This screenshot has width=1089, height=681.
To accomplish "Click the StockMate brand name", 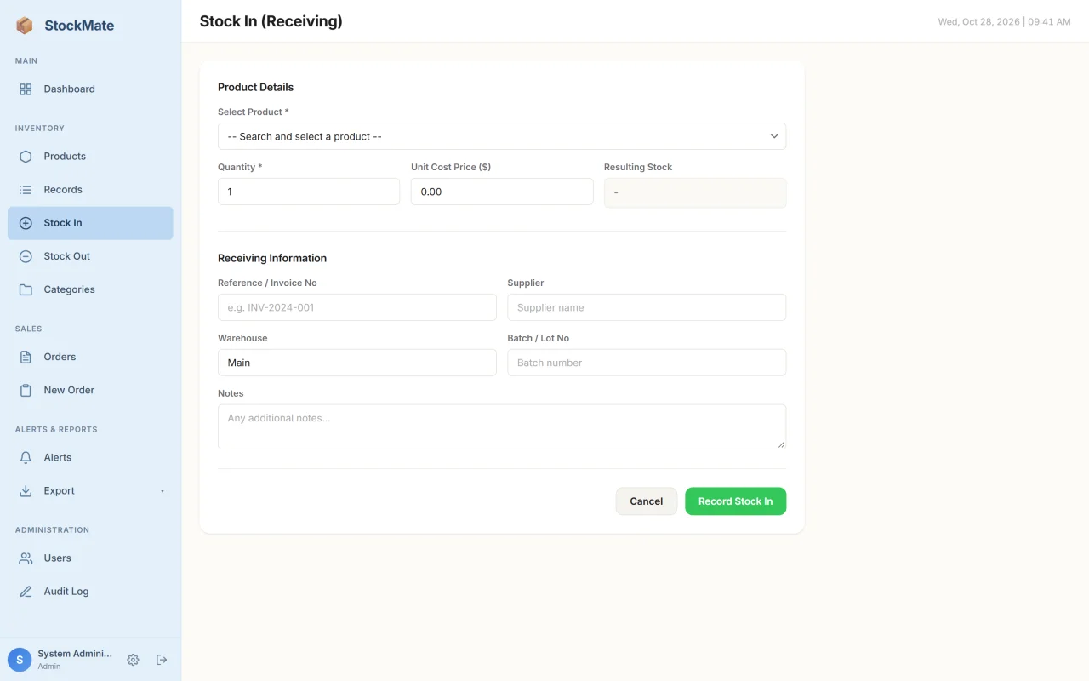I will click(79, 26).
